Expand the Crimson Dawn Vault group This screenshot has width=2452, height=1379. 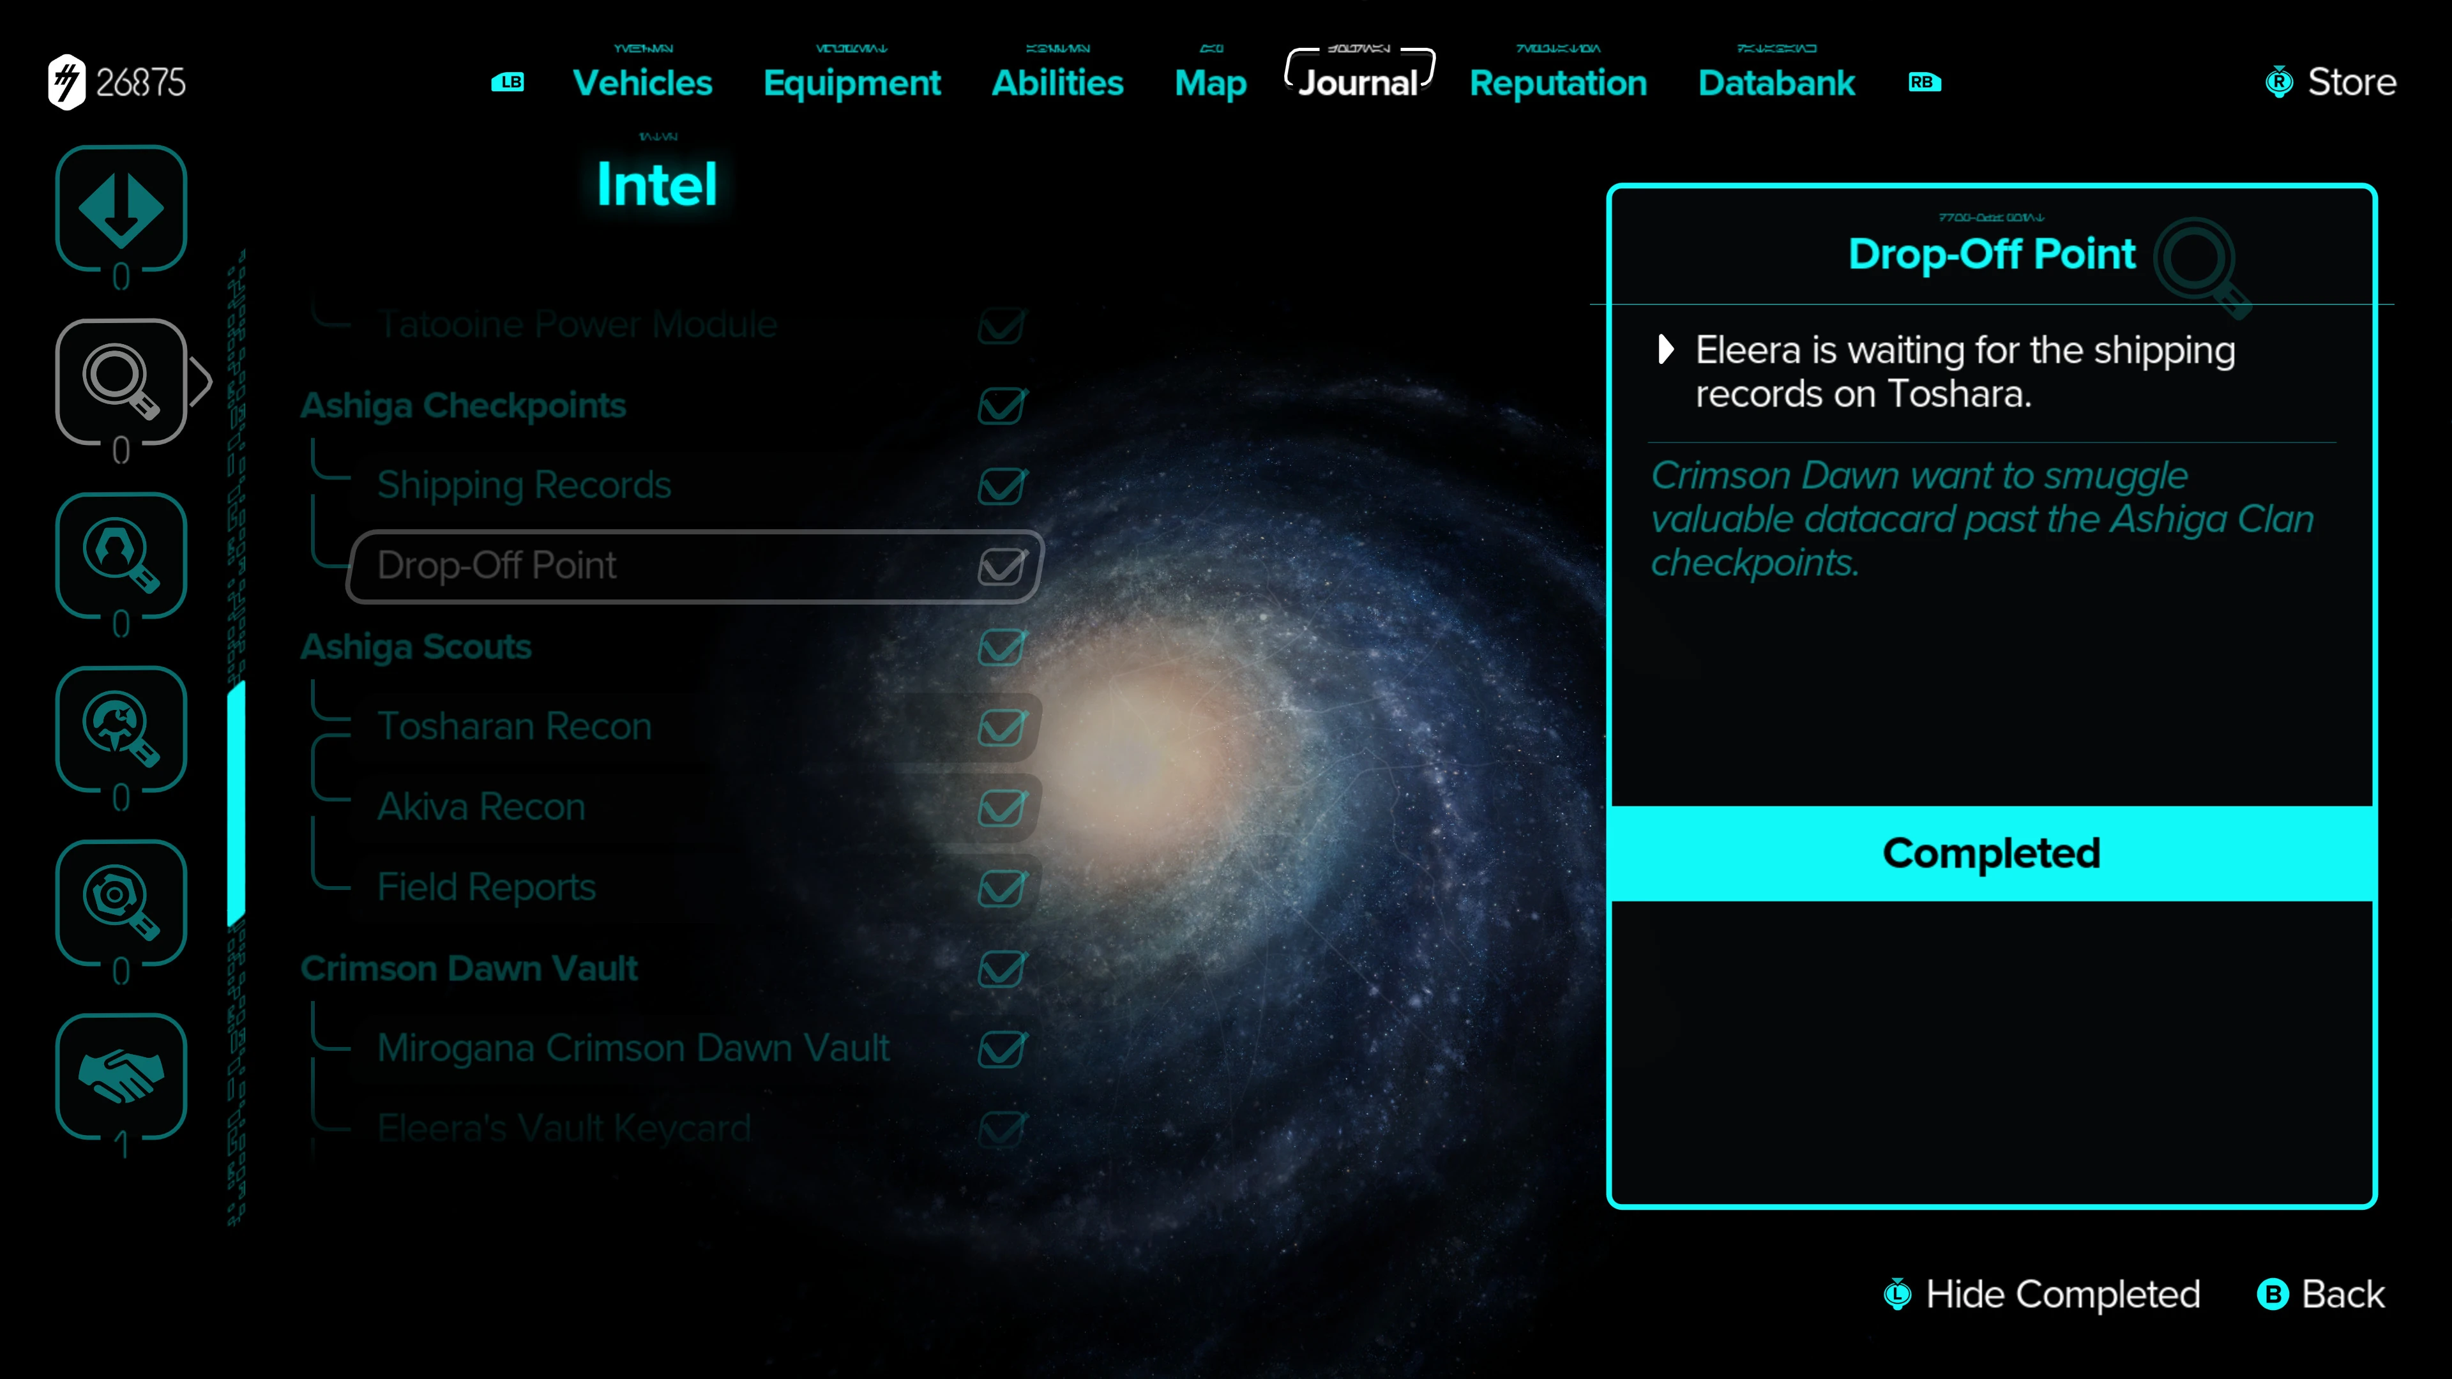pyautogui.click(x=468, y=969)
